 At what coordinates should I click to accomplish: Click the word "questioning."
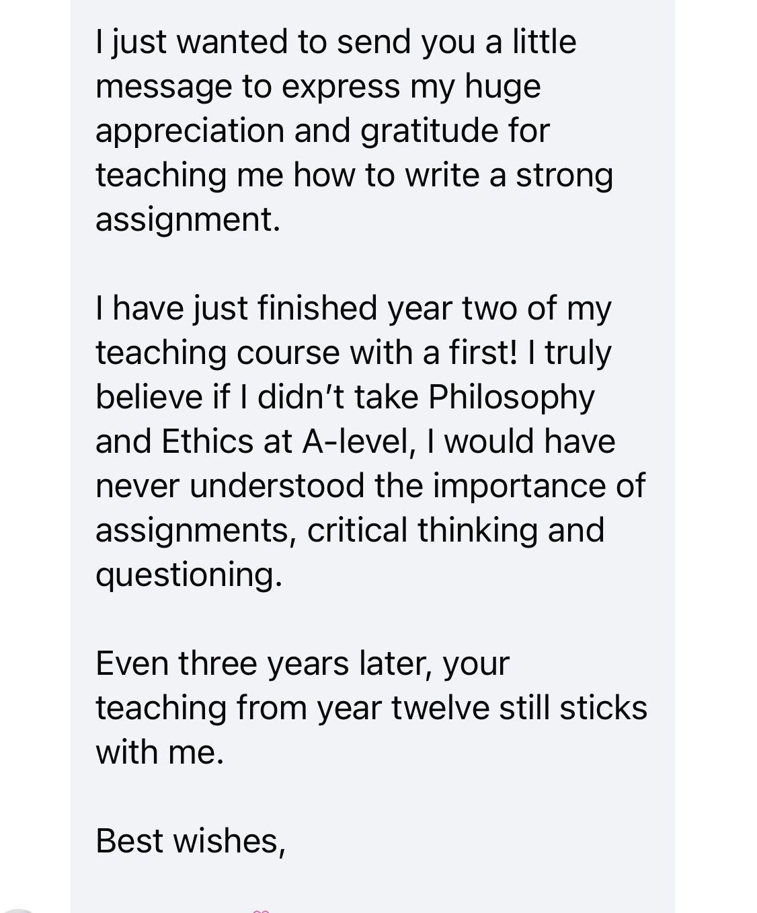[x=189, y=575]
